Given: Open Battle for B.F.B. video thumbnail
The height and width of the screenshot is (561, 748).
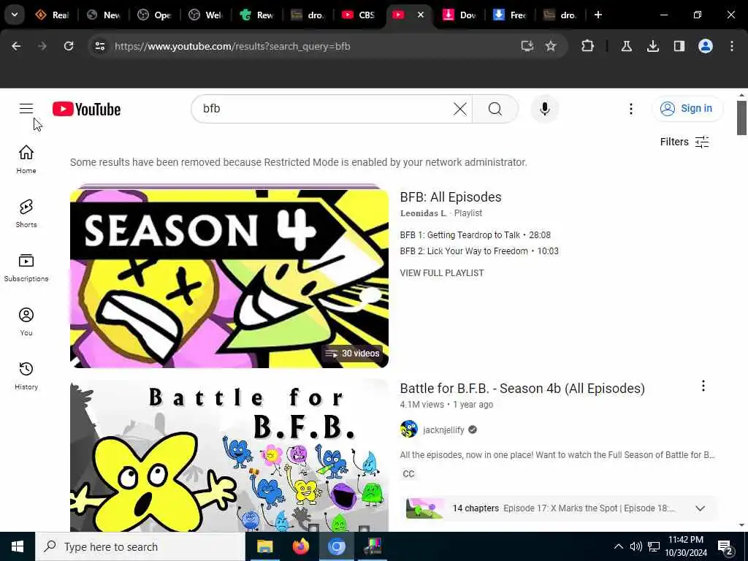Looking at the screenshot, I should 229,456.
